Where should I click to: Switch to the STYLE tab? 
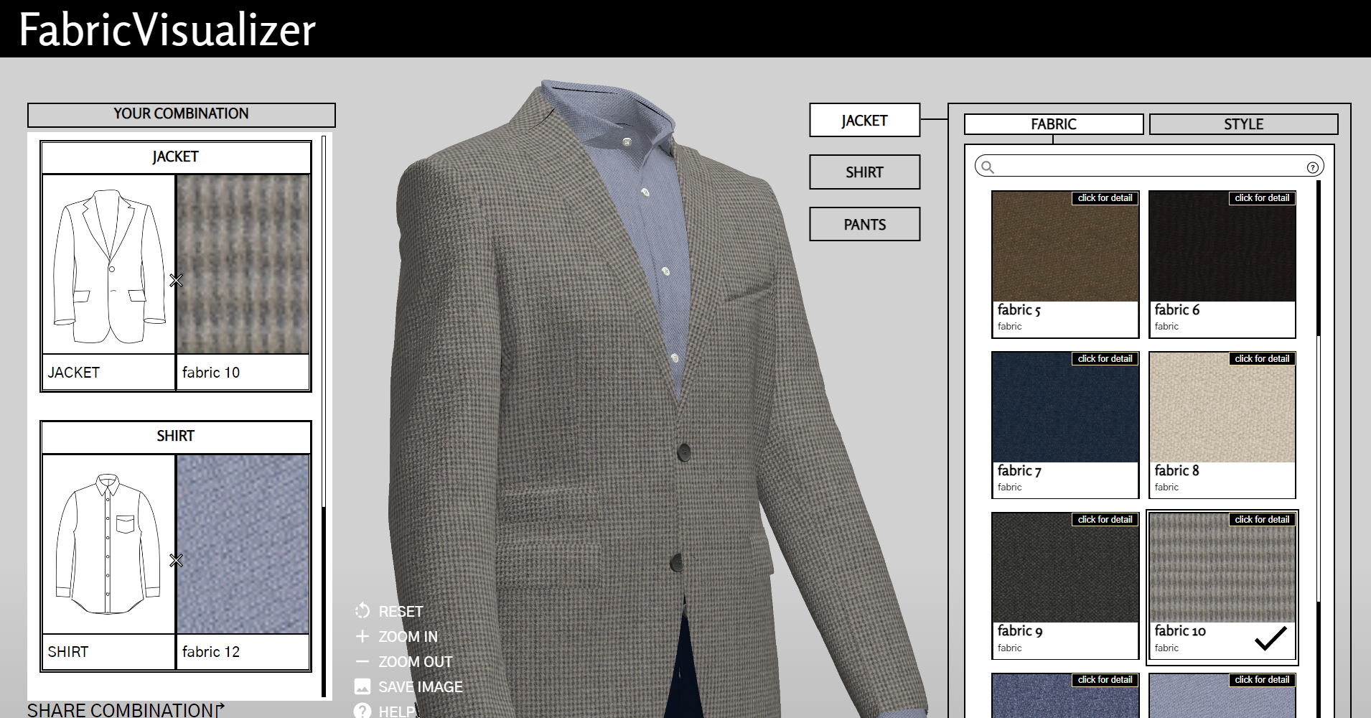(x=1243, y=124)
